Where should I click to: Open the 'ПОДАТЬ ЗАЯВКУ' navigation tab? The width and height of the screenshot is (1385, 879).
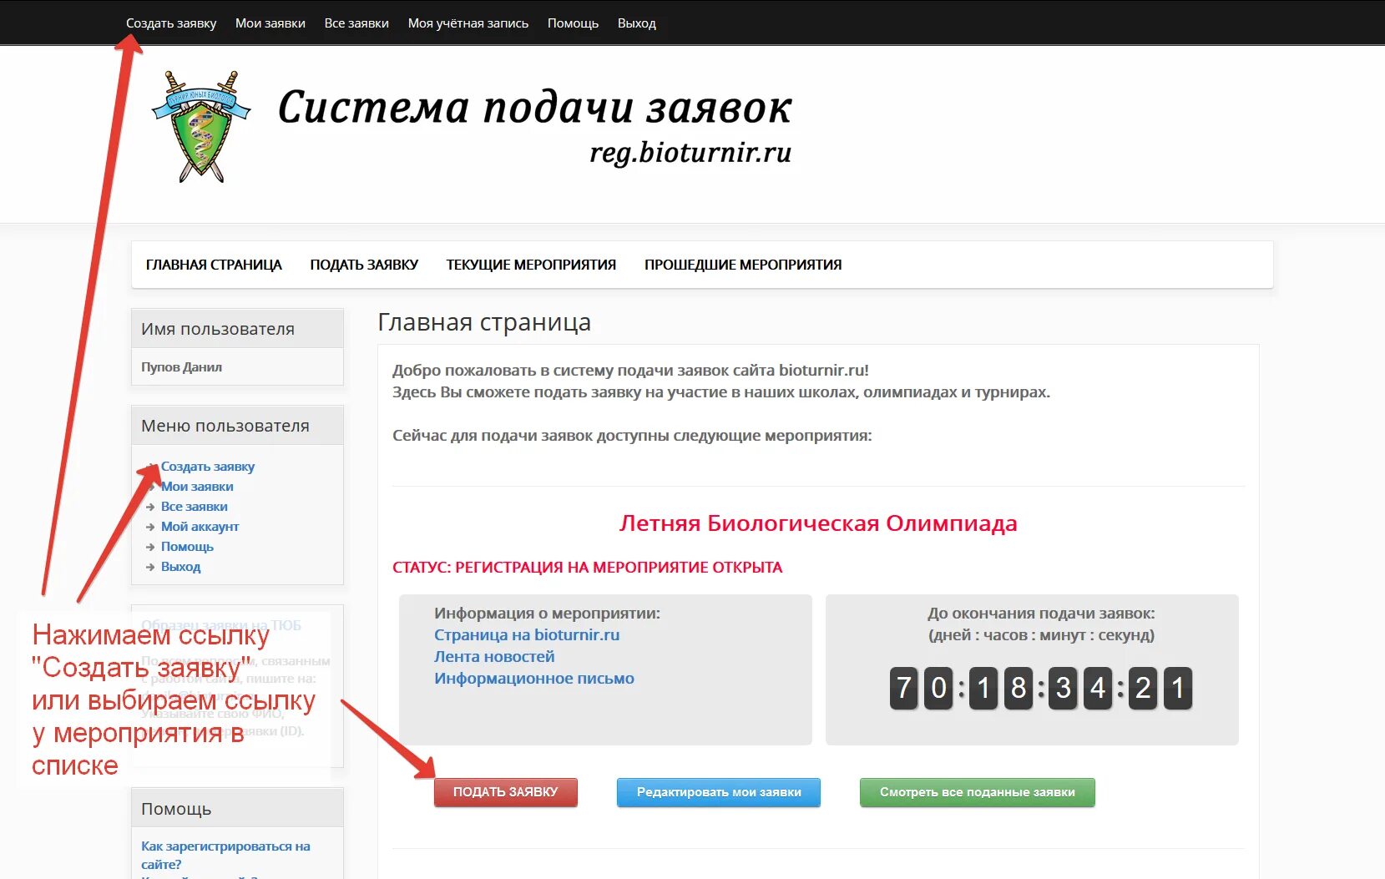coord(364,265)
